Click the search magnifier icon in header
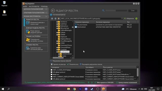 103,11
